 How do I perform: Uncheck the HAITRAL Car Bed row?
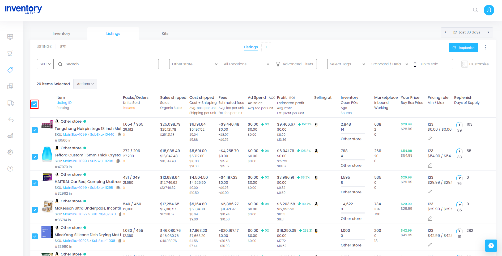(35, 183)
